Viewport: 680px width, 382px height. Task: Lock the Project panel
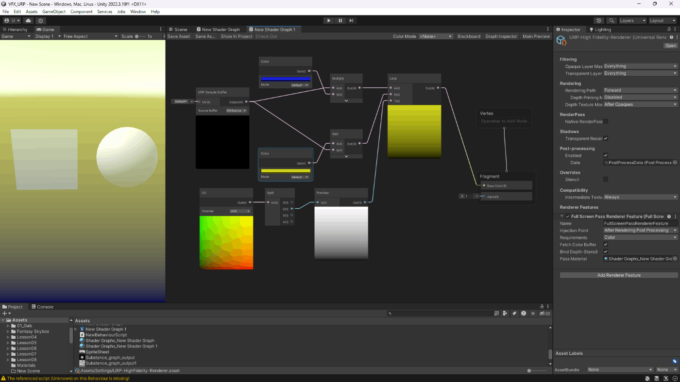coord(543,307)
